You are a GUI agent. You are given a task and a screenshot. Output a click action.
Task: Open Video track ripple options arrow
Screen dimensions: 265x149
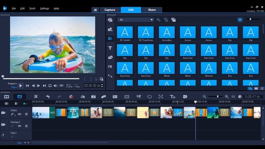(x=15, y=115)
